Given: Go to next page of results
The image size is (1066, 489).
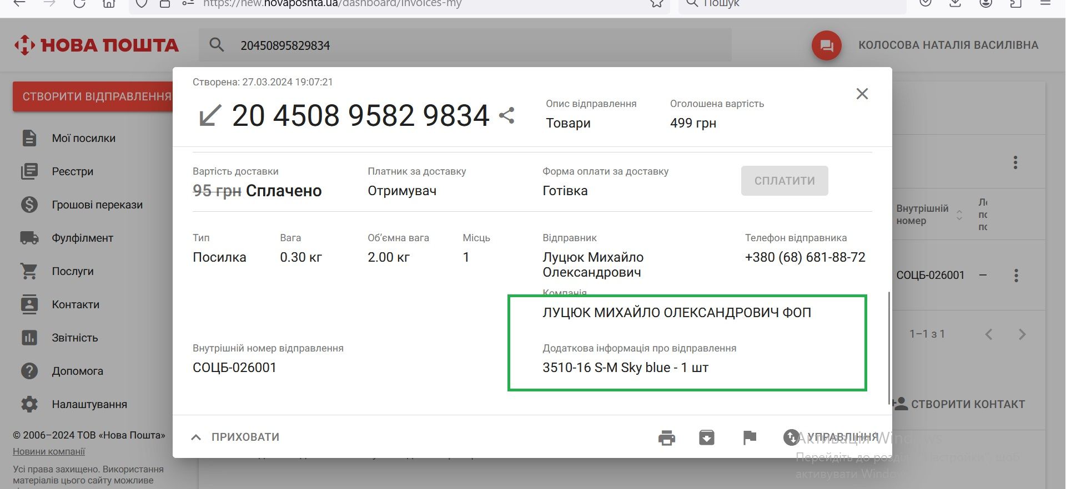Looking at the screenshot, I should click(x=1022, y=334).
